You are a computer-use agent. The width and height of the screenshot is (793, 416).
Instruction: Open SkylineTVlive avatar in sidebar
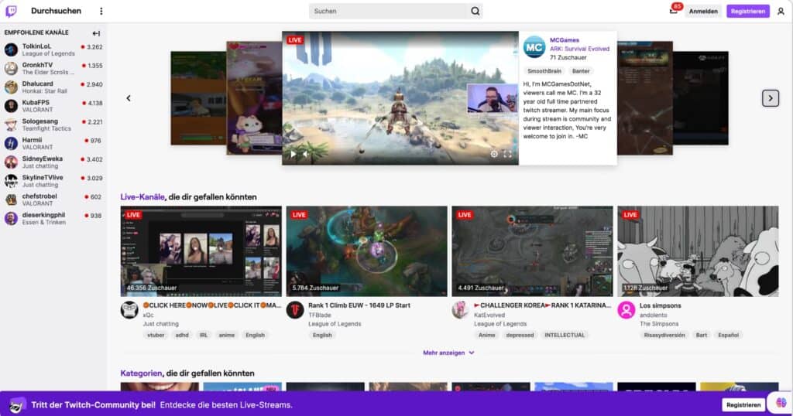click(11, 181)
